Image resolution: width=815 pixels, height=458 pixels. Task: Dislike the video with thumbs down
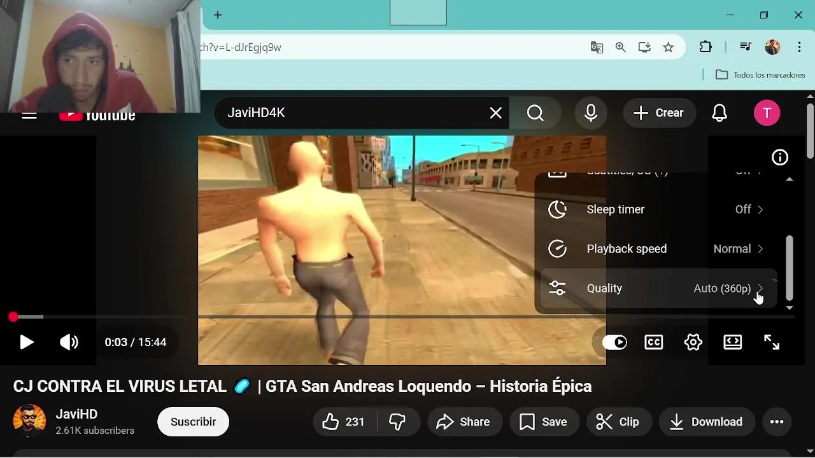click(x=397, y=422)
